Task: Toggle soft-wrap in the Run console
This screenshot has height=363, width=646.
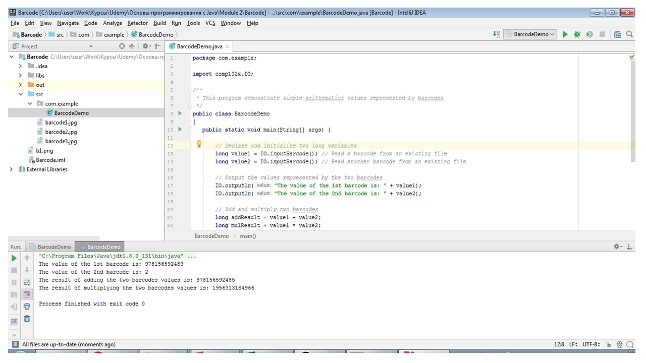Action: [27, 282]
